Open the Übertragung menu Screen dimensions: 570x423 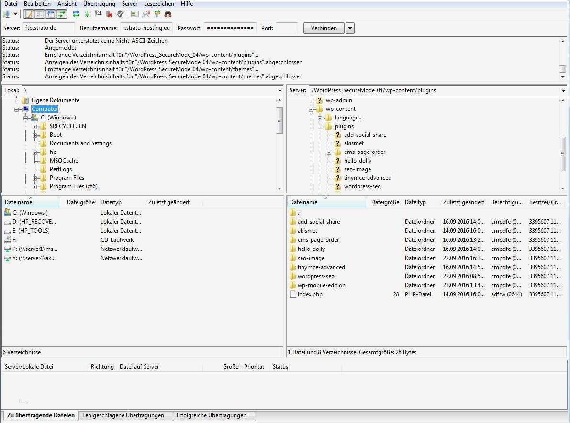tap(99, 4)
